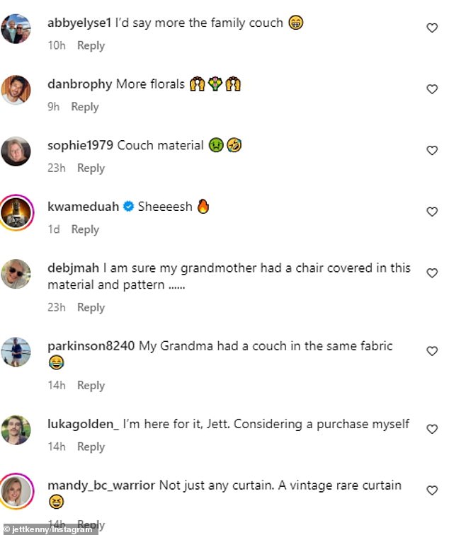Like mandy_bc_warrior's vintage curtain comment
The image size is (449, 535).
point(432,490)
